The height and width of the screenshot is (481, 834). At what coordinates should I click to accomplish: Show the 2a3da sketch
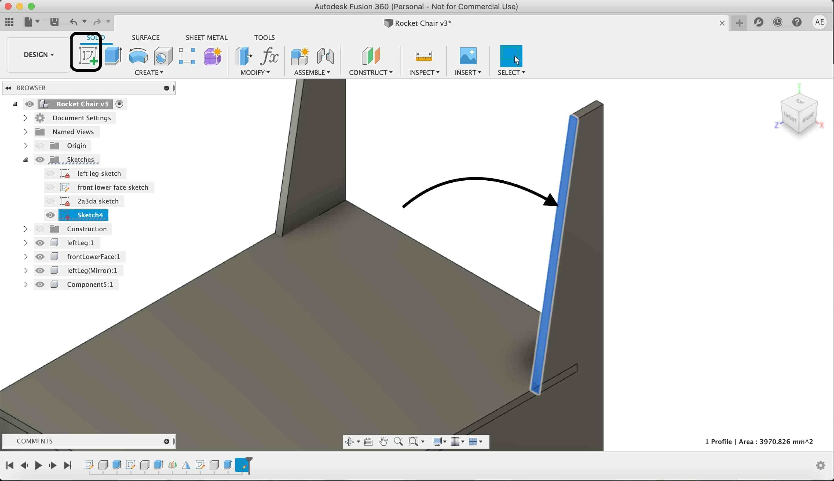click(x=50, y=201)
